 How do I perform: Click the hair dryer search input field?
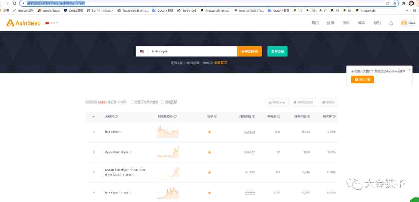pos(193,51)
